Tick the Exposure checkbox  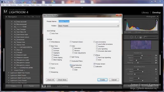click(x=52, y=48)
